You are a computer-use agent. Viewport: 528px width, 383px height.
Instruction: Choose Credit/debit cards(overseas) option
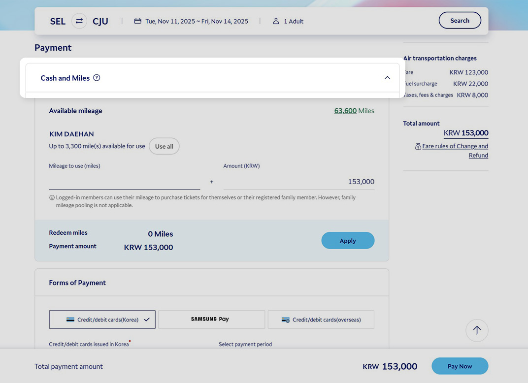tap(321, 319)
